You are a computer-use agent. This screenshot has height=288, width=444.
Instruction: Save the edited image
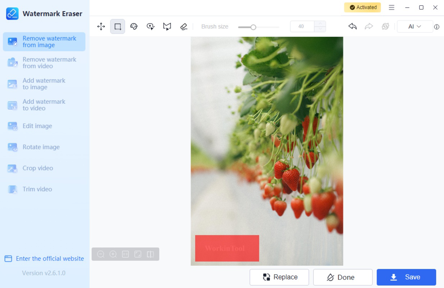(406, 277)
